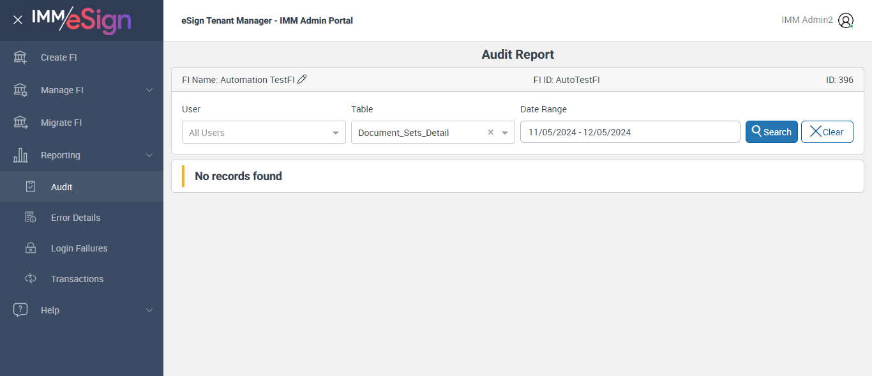Click the Audit clipboard icon

tap(31, 187)
